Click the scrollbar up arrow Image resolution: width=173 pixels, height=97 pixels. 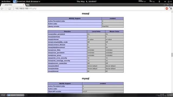[x=172, y=12]
